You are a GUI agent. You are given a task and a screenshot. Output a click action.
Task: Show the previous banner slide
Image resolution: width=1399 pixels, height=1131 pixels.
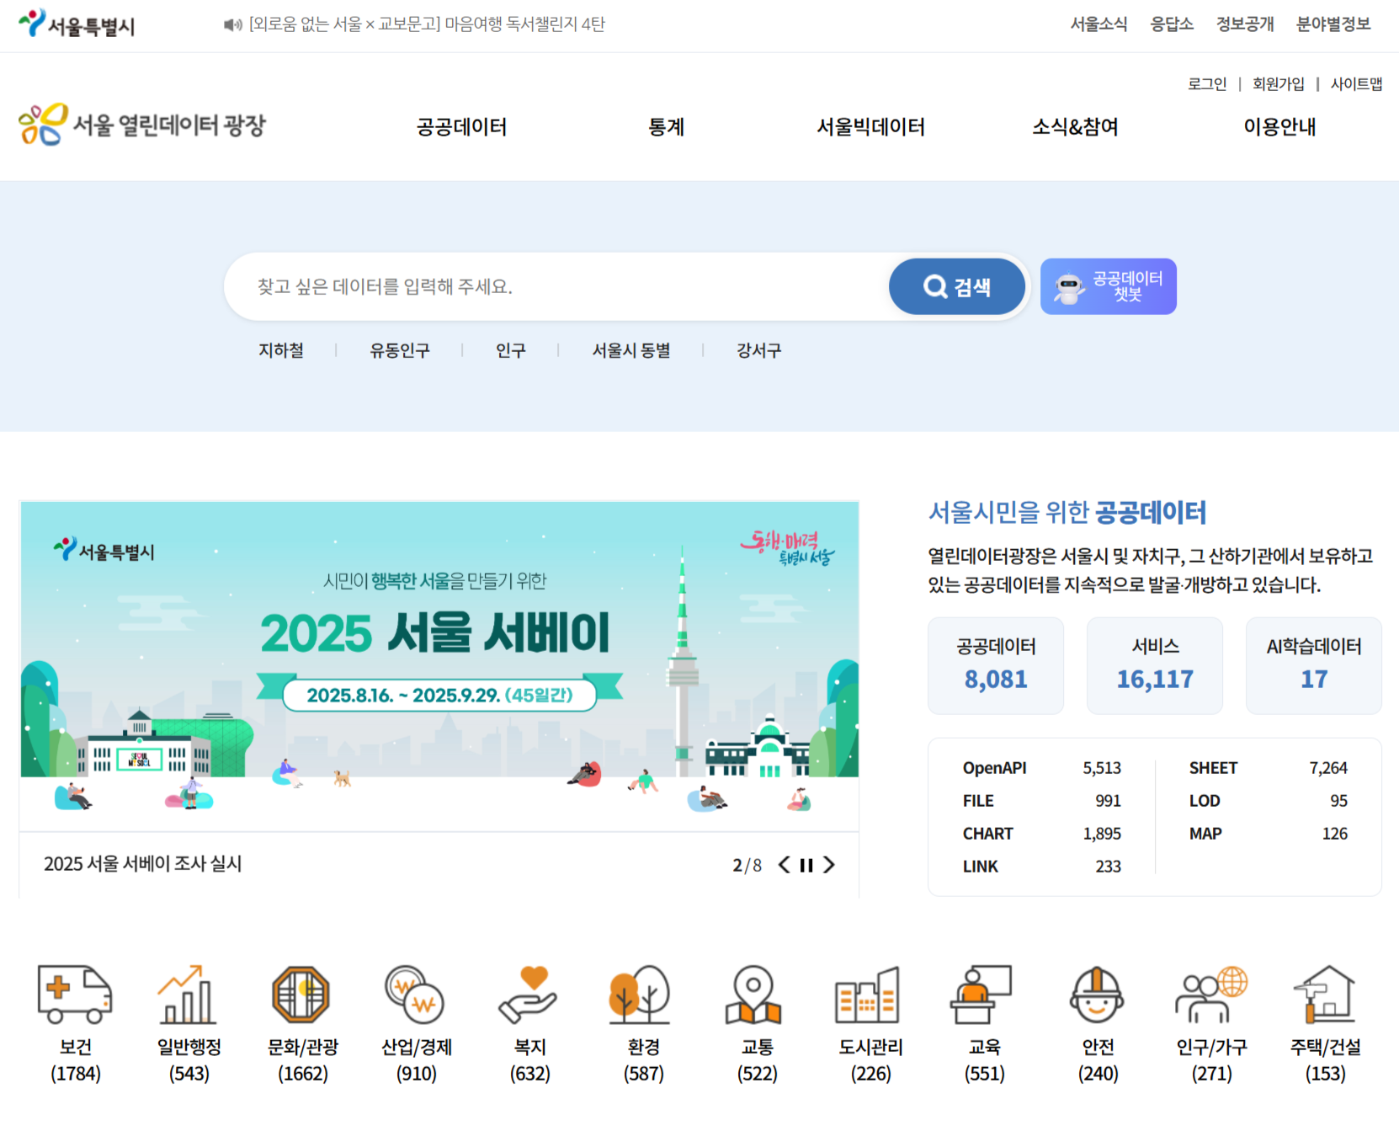(784, 865)
